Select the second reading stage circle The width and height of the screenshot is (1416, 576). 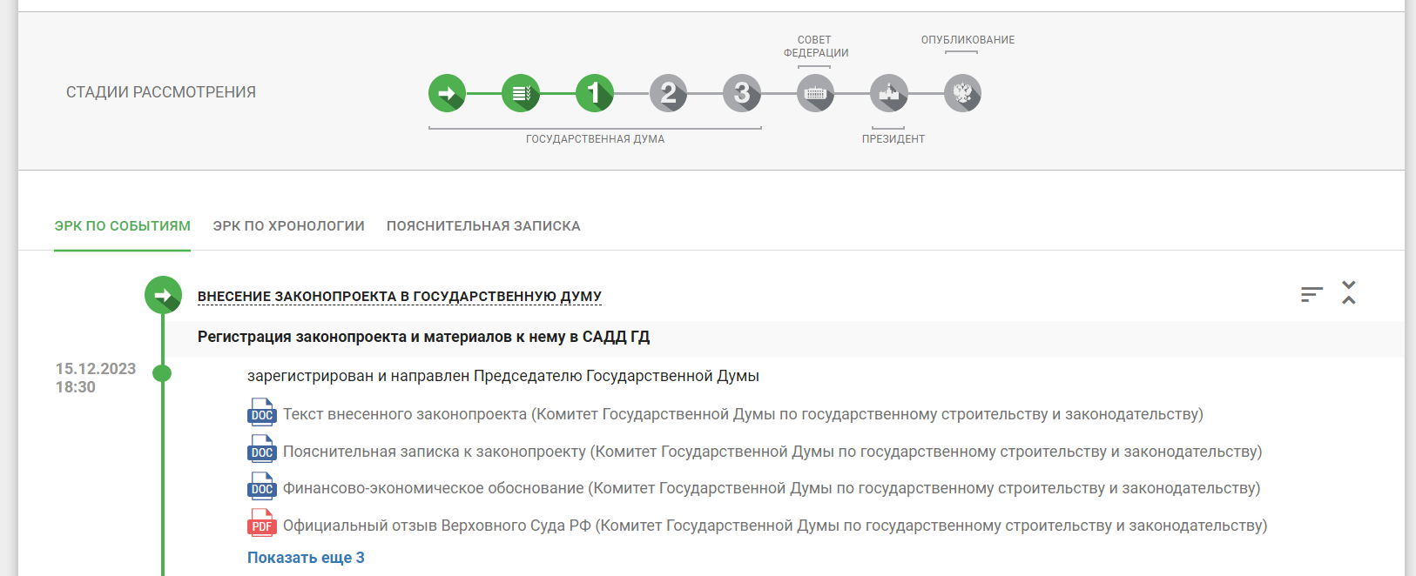[668, 93]
